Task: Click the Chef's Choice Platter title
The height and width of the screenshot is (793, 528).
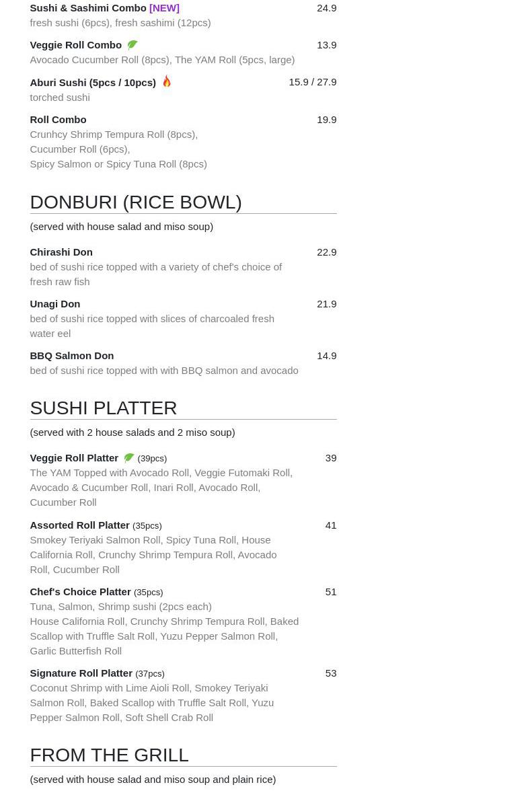Action: pos(81,592)
